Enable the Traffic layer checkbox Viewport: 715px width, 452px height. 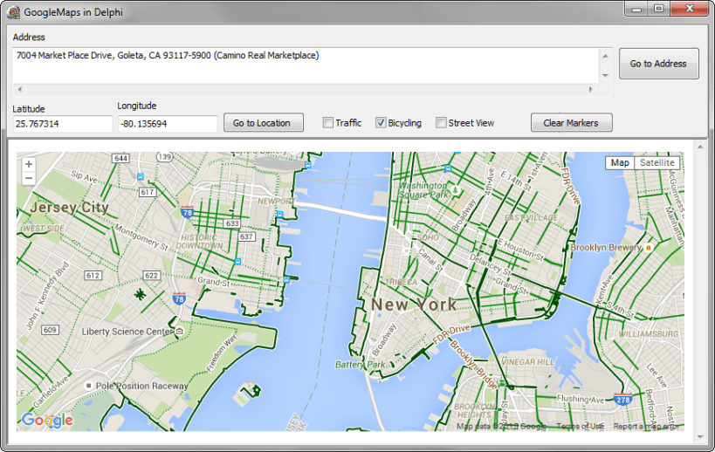point(328,122)
